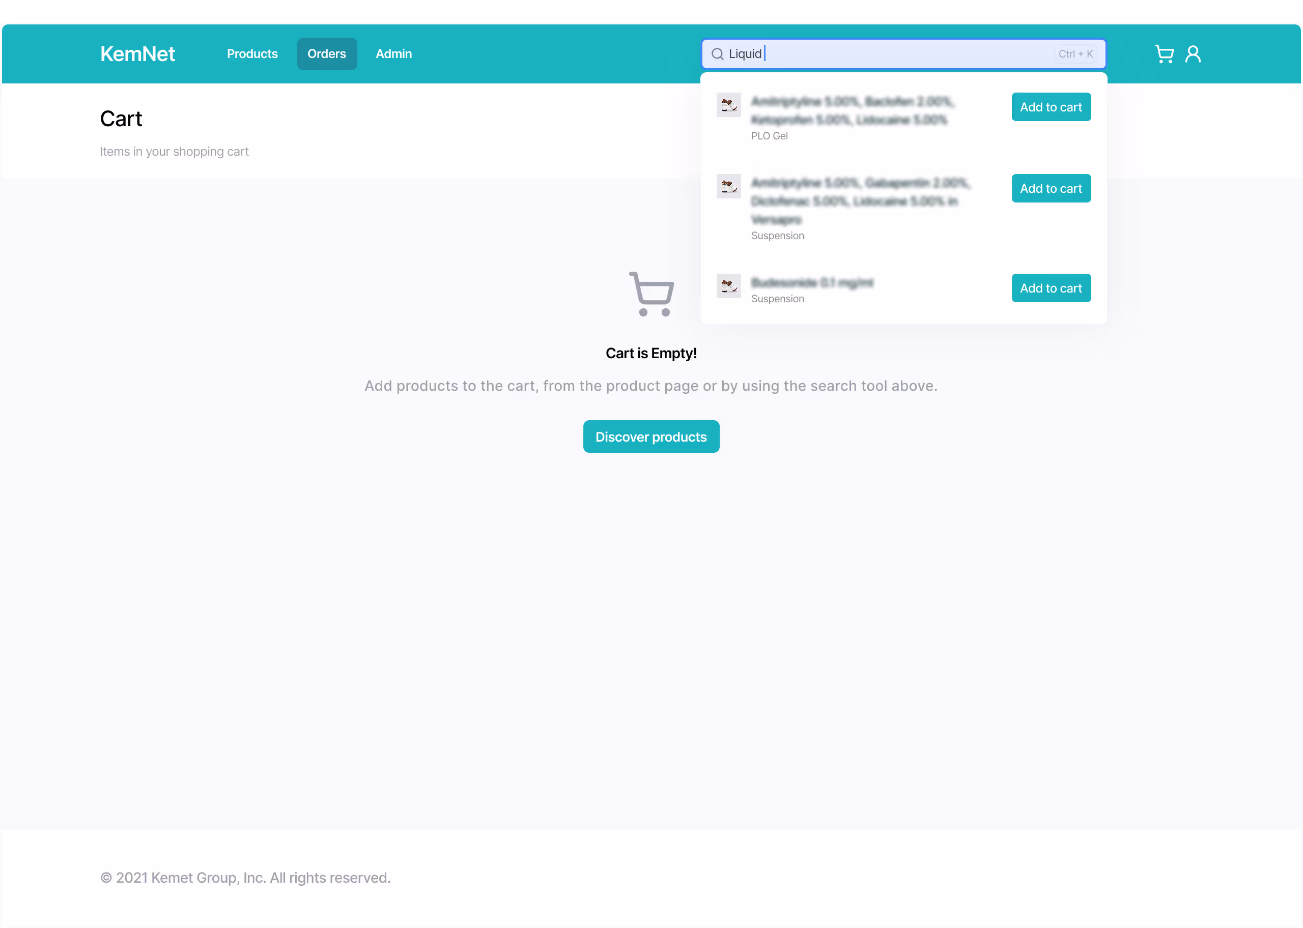Click the magnifier icon in search box

(x=717, y=54)
